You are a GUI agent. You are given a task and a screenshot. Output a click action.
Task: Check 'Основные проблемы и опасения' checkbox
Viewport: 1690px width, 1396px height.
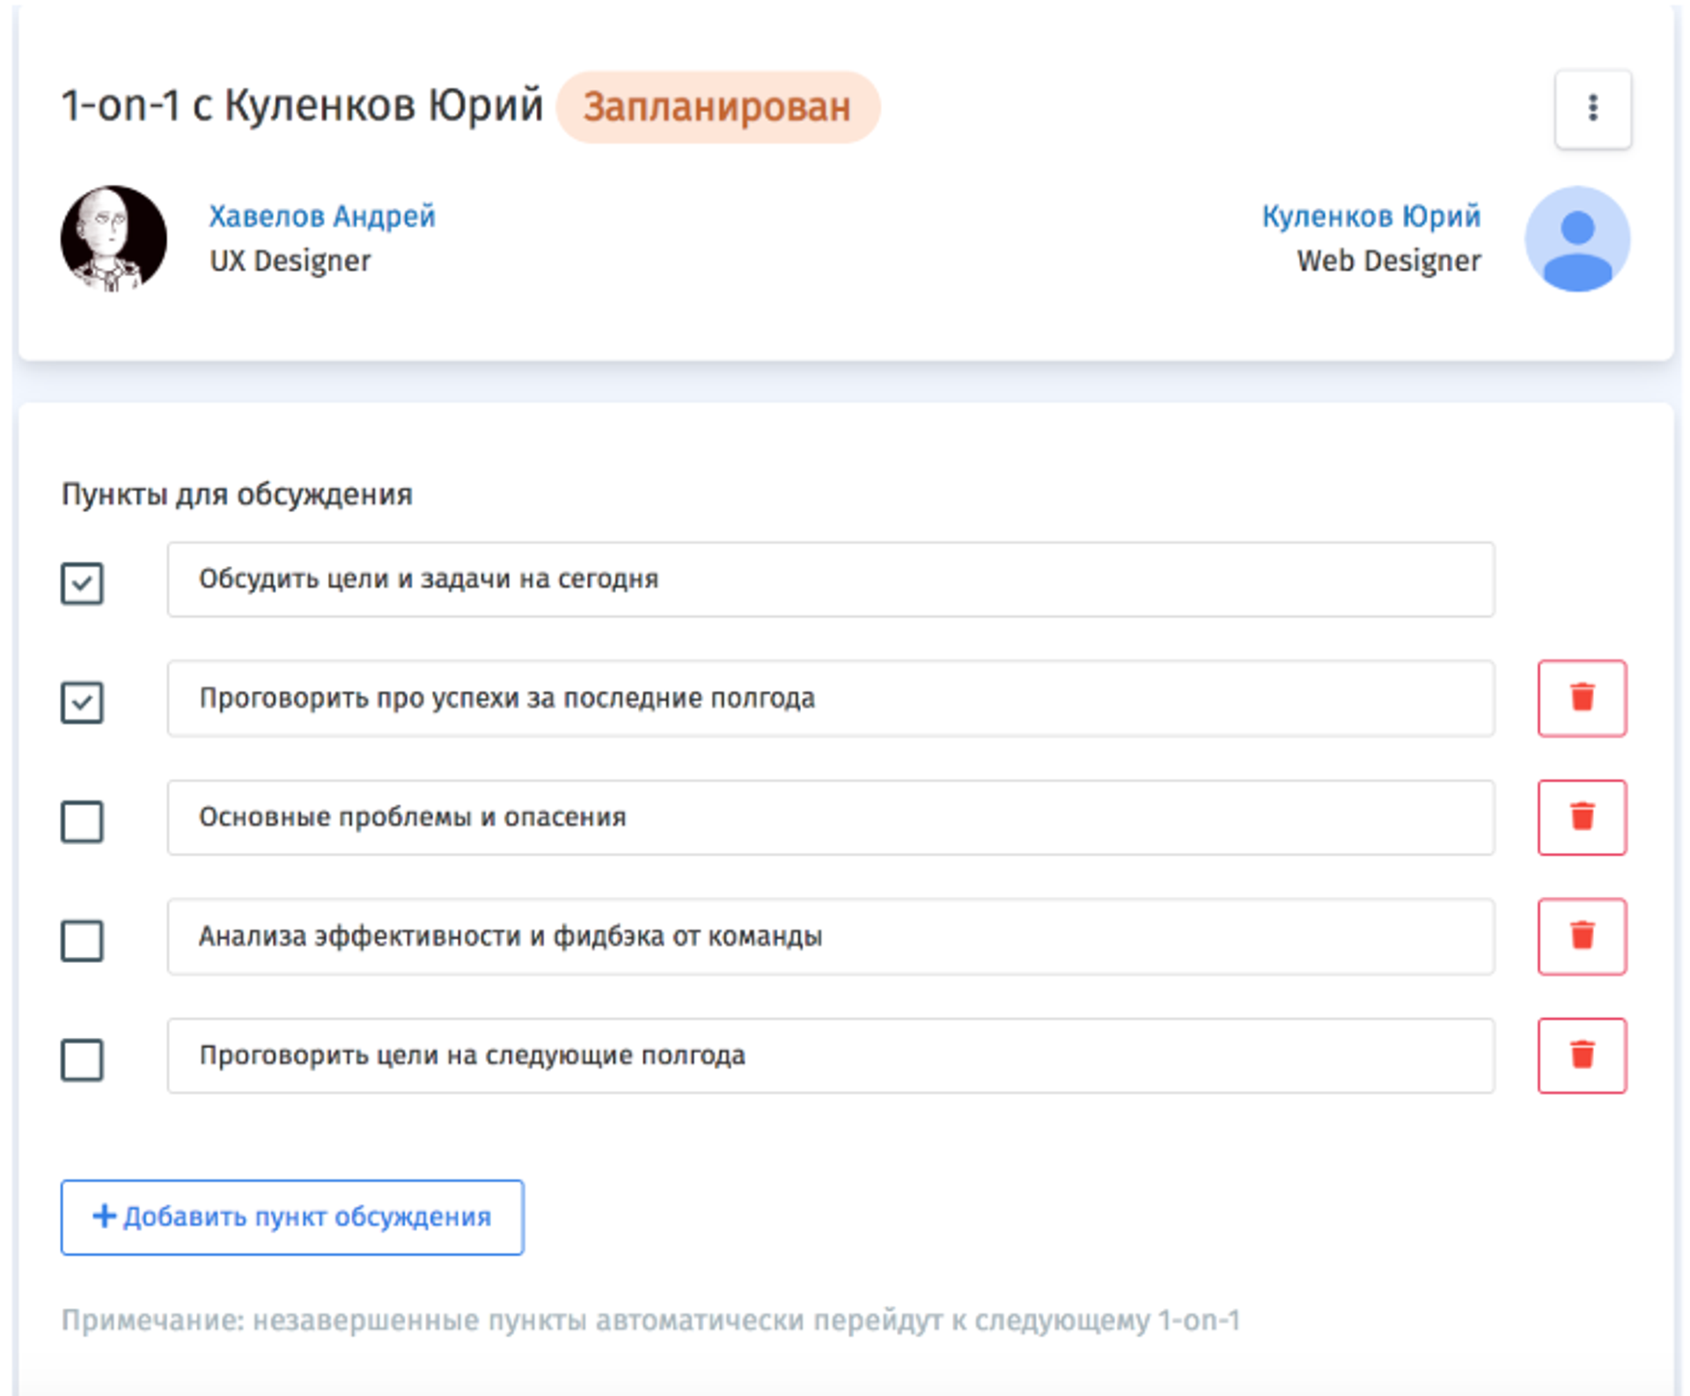coord(82,821)
